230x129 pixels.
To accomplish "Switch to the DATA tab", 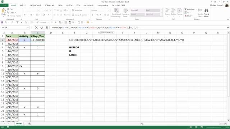I will (60, 5).
